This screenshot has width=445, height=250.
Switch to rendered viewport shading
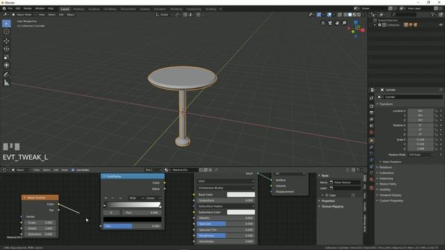coord(359,15)
